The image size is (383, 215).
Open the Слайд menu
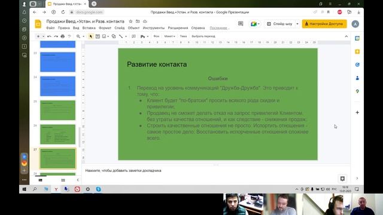click(120, 28)
